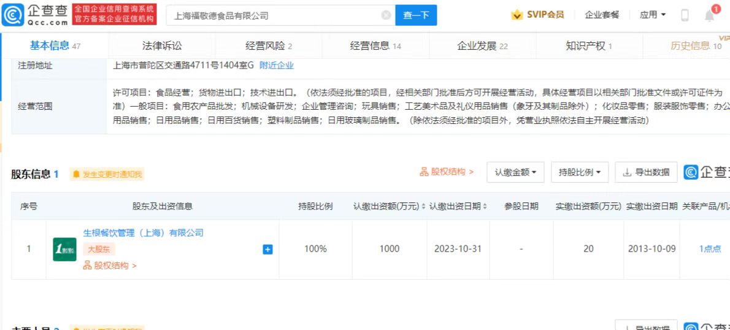Screen dimensions: 730x330
Task: Open 持股比例 dropdown filter
Action: pyautogui.click(x=580, y=172)
